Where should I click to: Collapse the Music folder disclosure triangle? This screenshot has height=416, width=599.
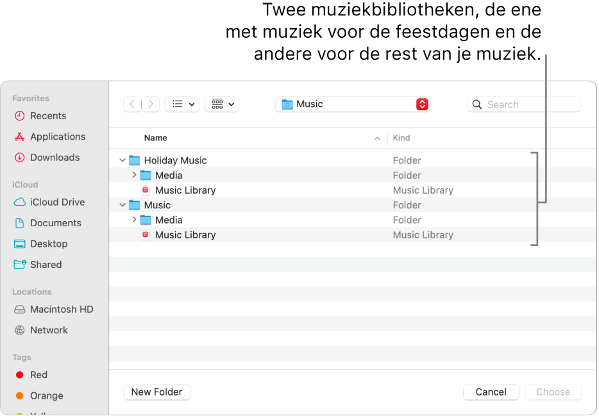pyautogui.click(x=122, y=206)
